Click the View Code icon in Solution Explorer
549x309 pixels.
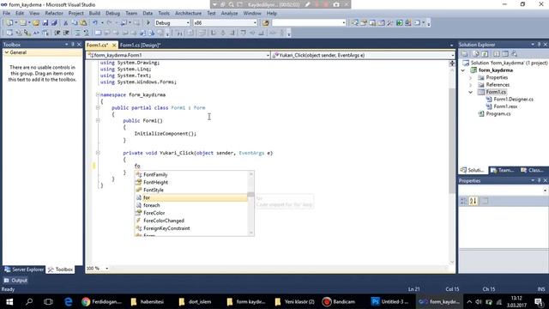pyautogui.click(x=496, y=54)
